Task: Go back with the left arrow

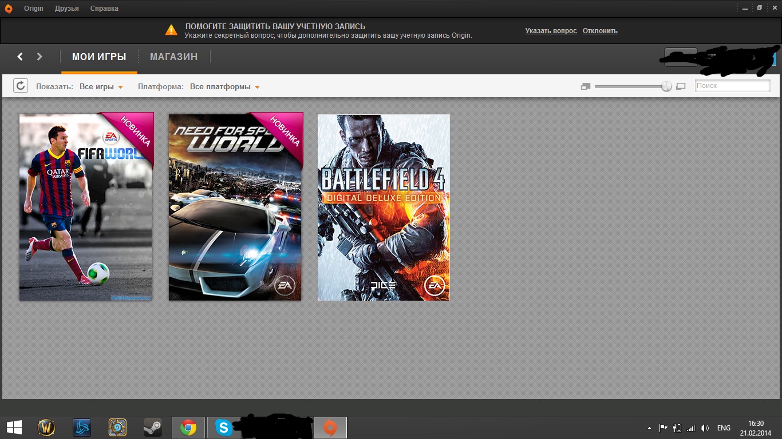Action: 20,57
